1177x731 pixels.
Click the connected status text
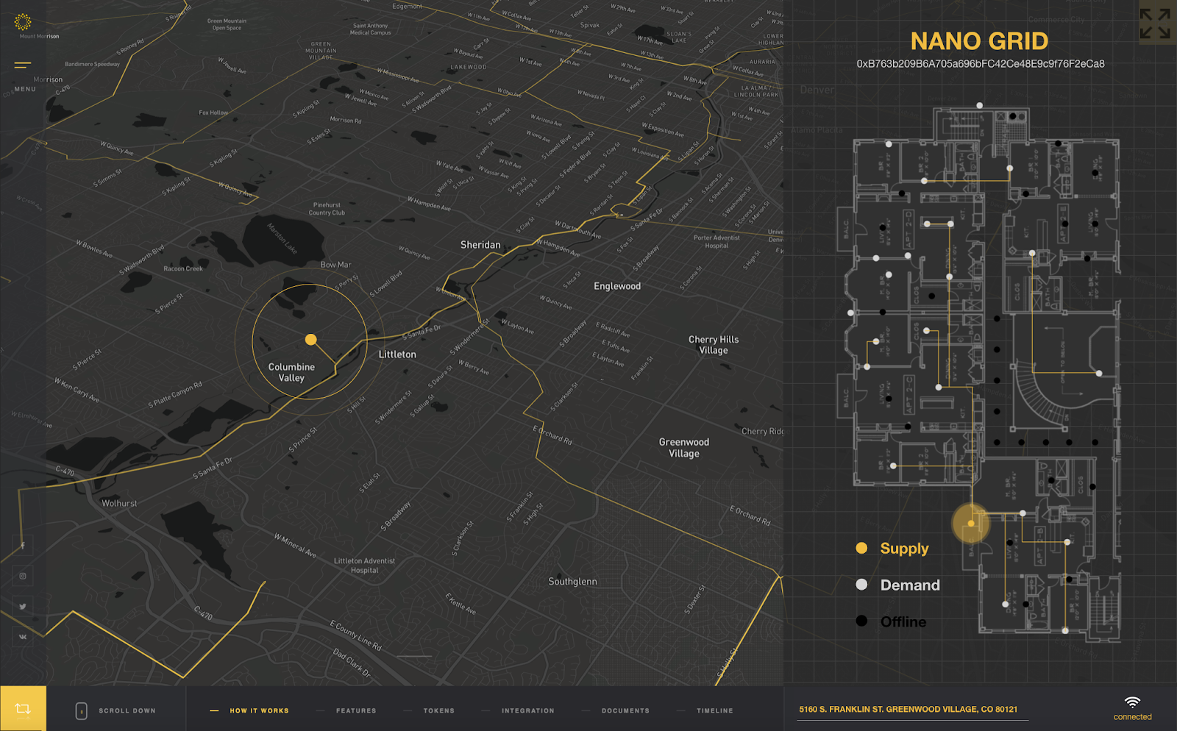pyautogui.click(x=1132, y=717)
